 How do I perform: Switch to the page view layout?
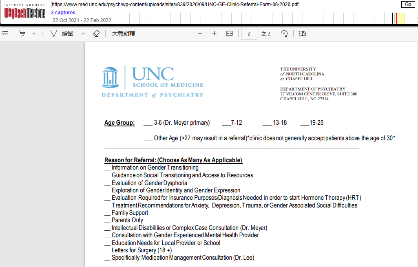tap(302, 33)
